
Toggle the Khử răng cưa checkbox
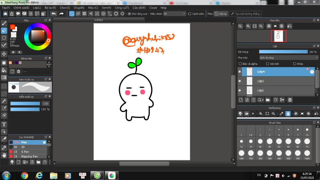pos(129,14)
